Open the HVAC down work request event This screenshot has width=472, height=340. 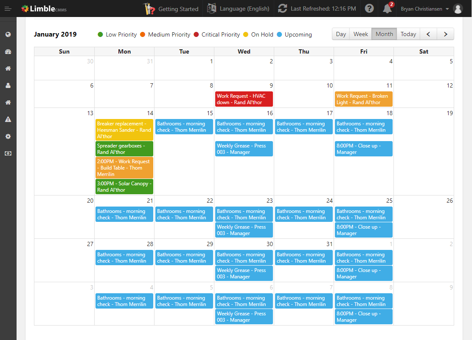coord(244,99)
